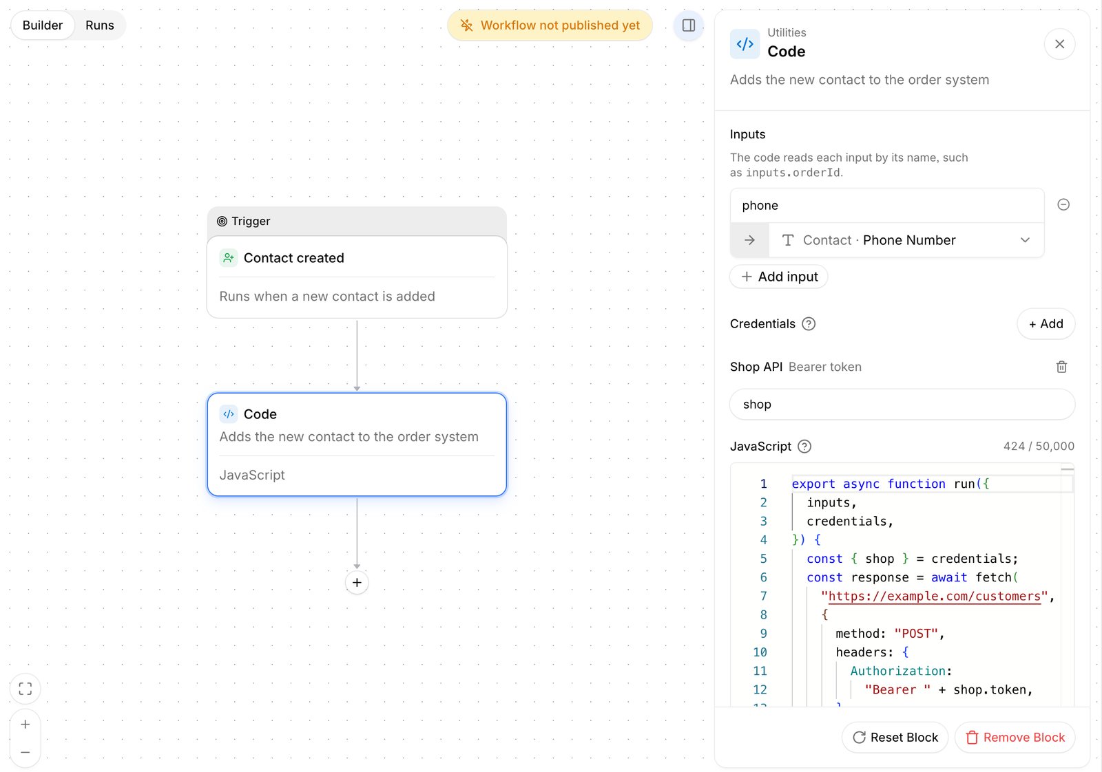Viewport: 1102px width, 772px height.
Task: Switch to the Builder tab
Action: 43,25
